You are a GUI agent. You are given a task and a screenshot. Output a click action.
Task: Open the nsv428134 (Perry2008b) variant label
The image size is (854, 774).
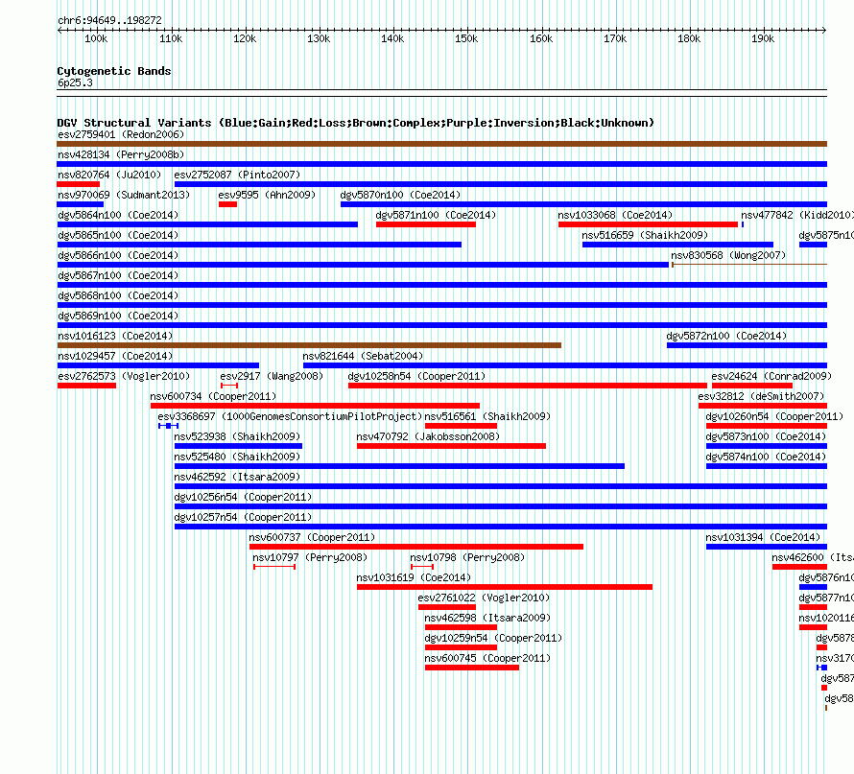point(121,154)
